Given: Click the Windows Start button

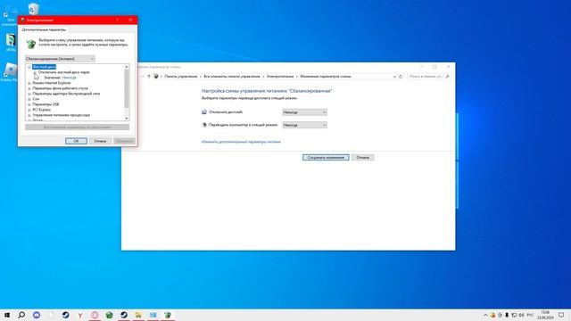Looking at the screenshot, I should (x=7, y=315).
